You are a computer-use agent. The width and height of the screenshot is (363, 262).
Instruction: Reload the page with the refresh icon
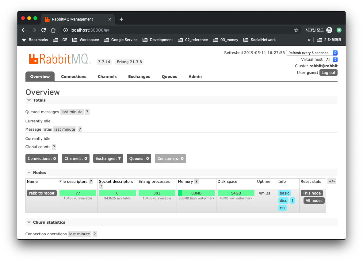[44, 30]
